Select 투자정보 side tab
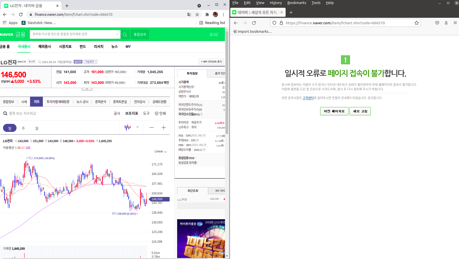The image size is (459, 259). pos(192,73)
